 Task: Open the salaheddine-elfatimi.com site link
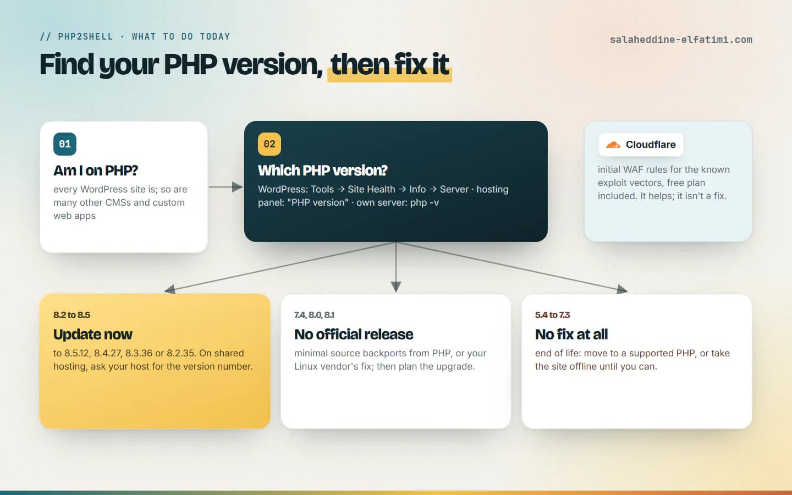(681, 40)
